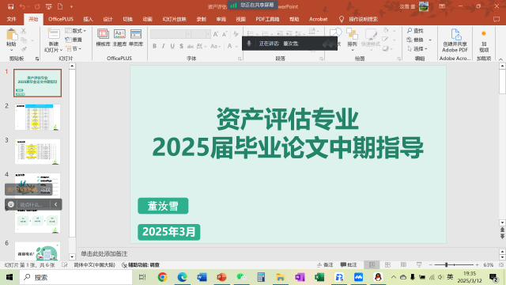Click the Paste clipboard icon
The height and width of the screenshot is (285, 506).
pos(11,34)
